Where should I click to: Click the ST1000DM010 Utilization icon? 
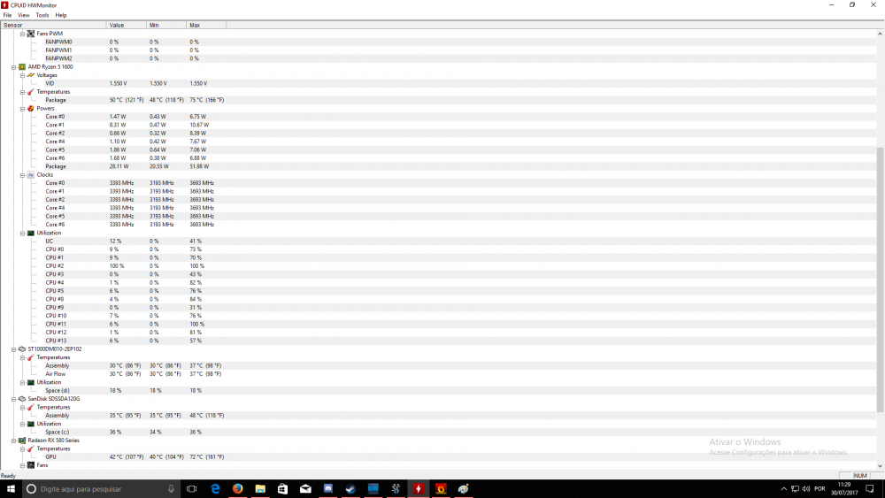pos(31,382)
